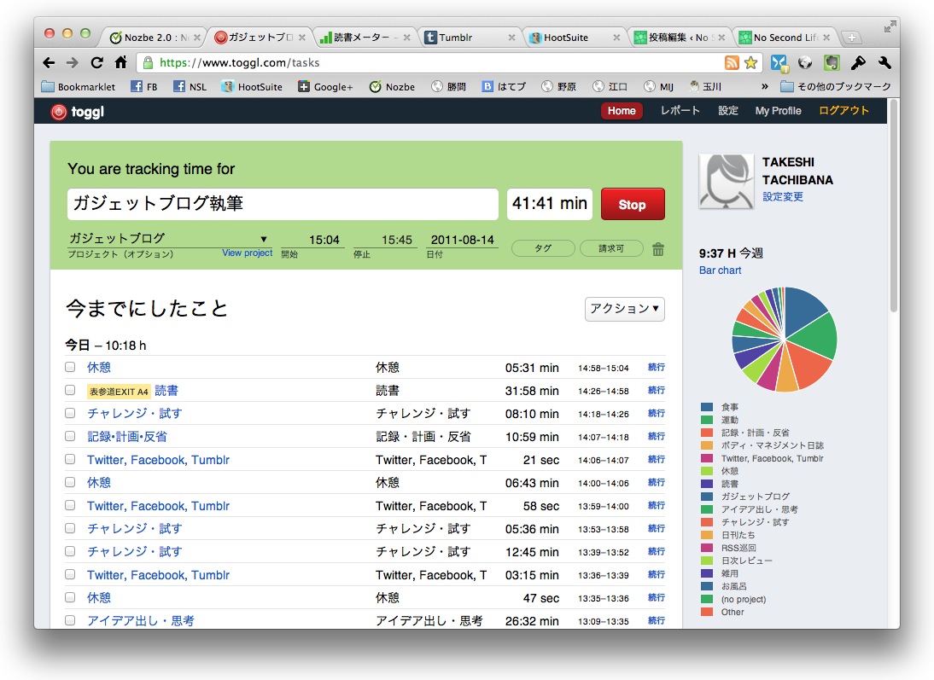The width and height of the screenshot is (934, 680).
Task: Click the blue 食事 legend color swatch
Action: pos(706,407)
